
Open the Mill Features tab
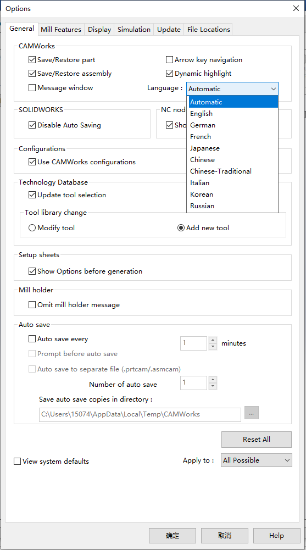[x=61, y=30]
